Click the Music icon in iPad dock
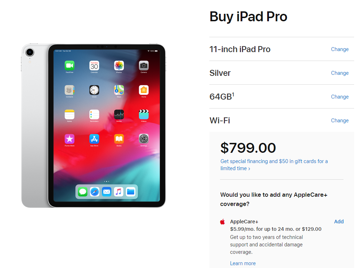 coord(119,192)
